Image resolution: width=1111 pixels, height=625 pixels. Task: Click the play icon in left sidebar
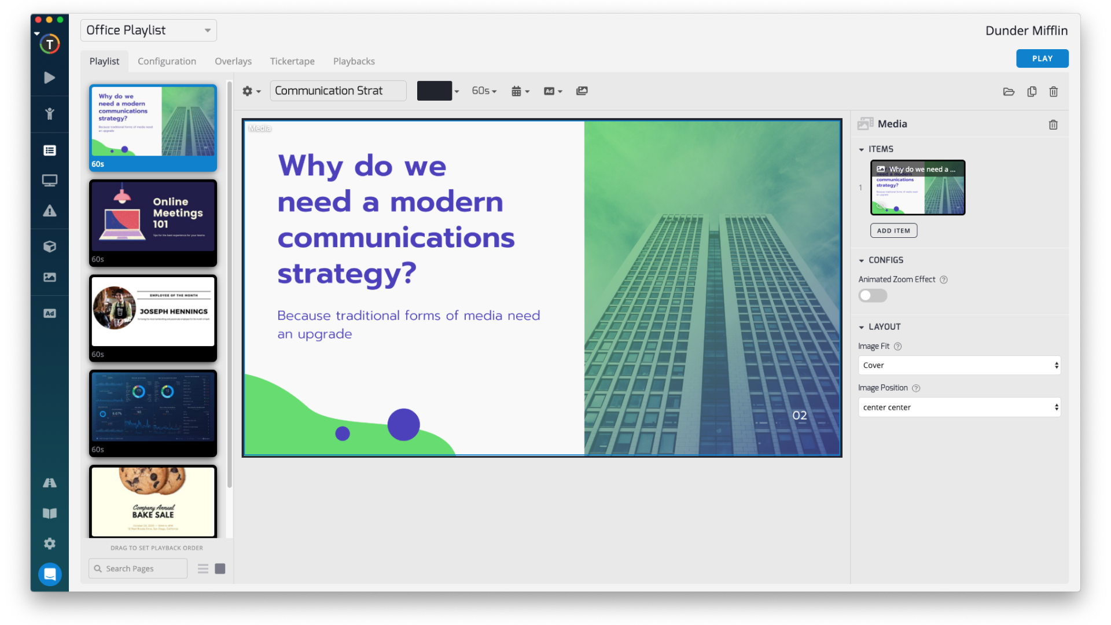(x=50, y=78)
